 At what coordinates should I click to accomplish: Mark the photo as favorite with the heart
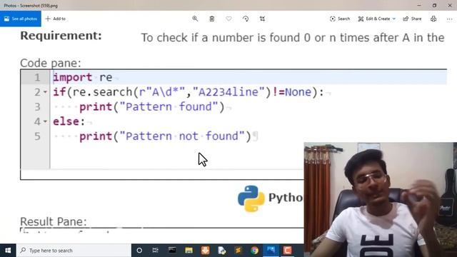[228, 19]
